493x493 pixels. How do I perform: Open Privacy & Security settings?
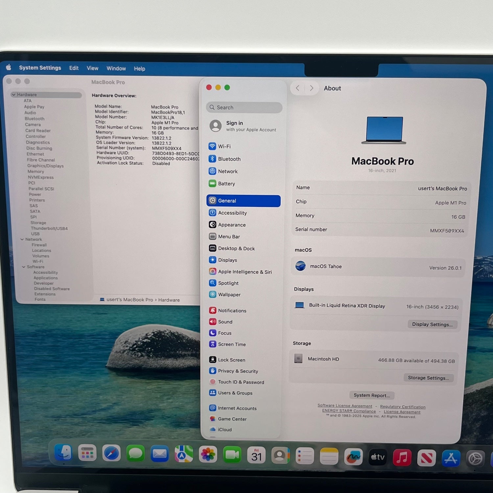(238, 371)
